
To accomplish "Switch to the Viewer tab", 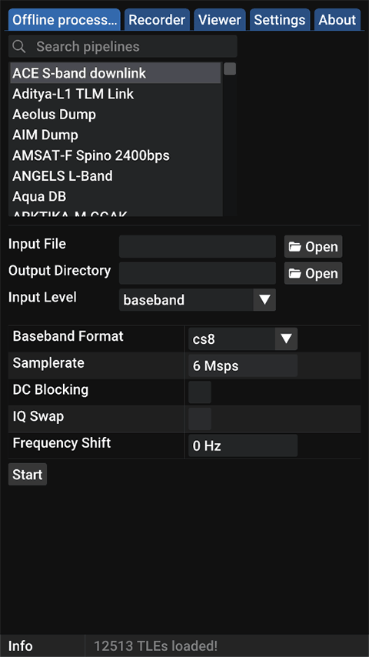I will click(220, 20).
